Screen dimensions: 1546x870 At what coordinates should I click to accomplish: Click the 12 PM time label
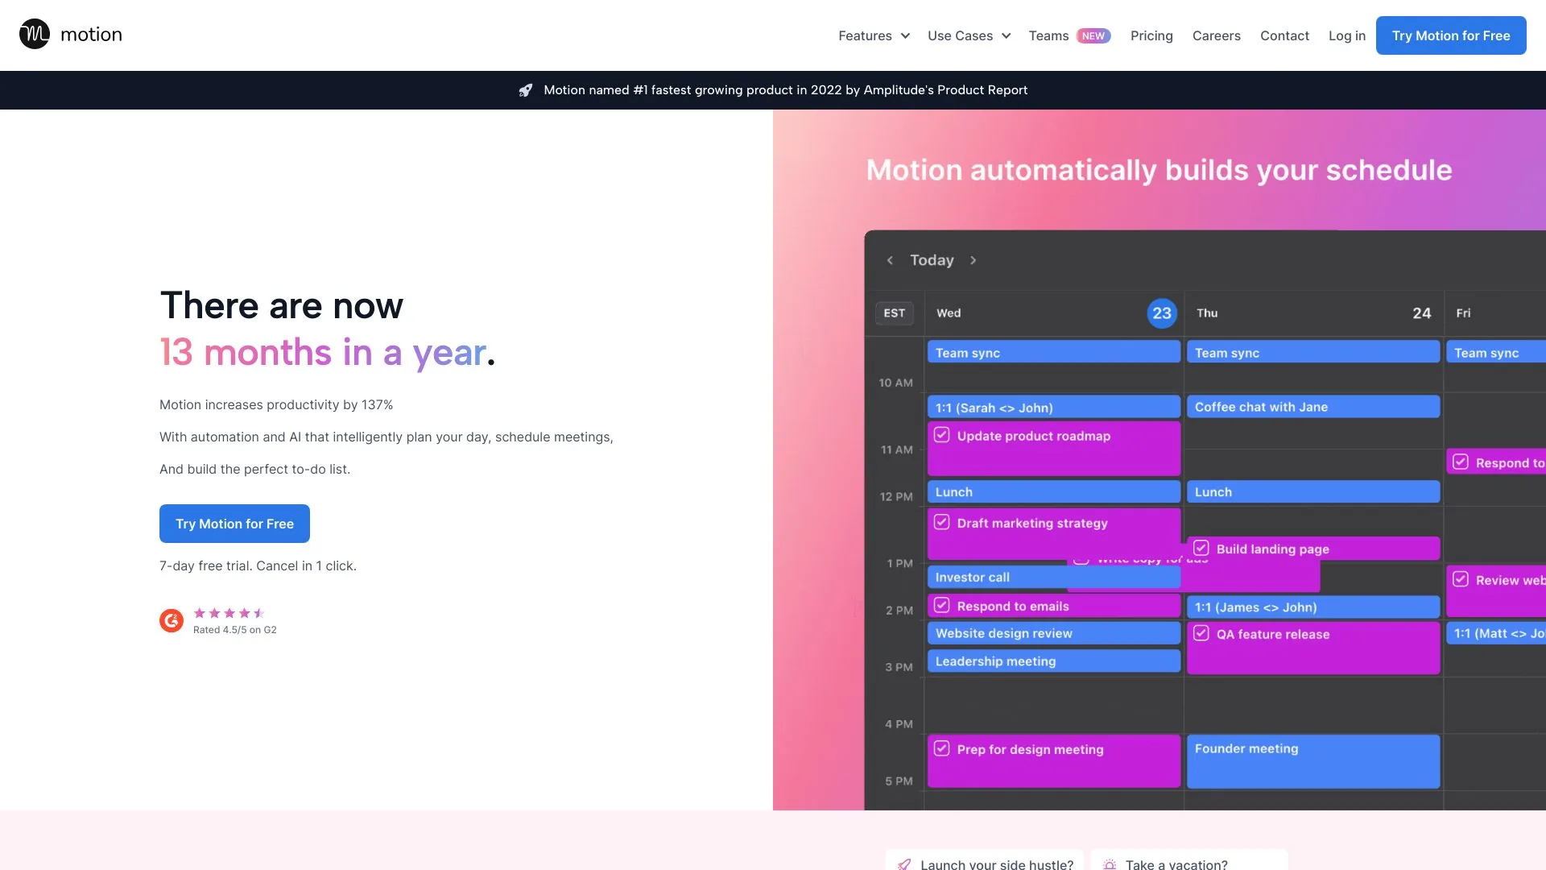(x=895, y=496)
